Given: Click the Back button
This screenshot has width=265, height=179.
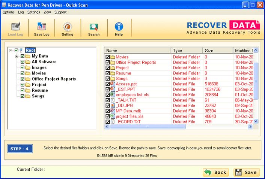Looking at the screenshot, I should coord(215,172).
